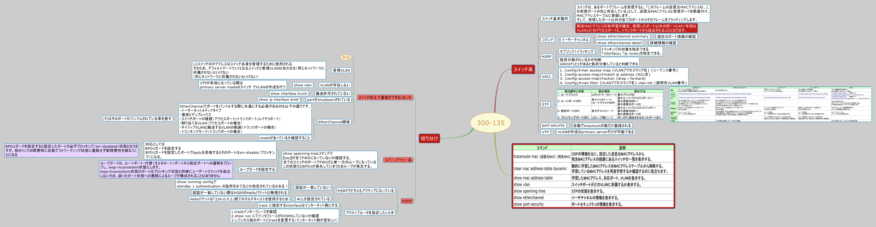Viewport: 876px width, 227px height.
Task: Click the コマンド header of the table
Action: 542,148
